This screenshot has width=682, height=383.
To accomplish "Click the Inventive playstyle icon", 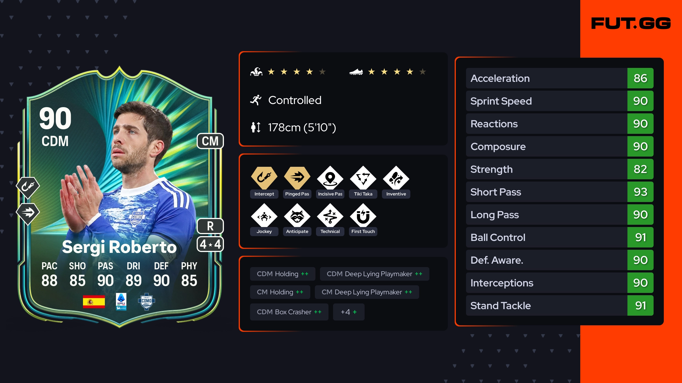I will 396,178.
